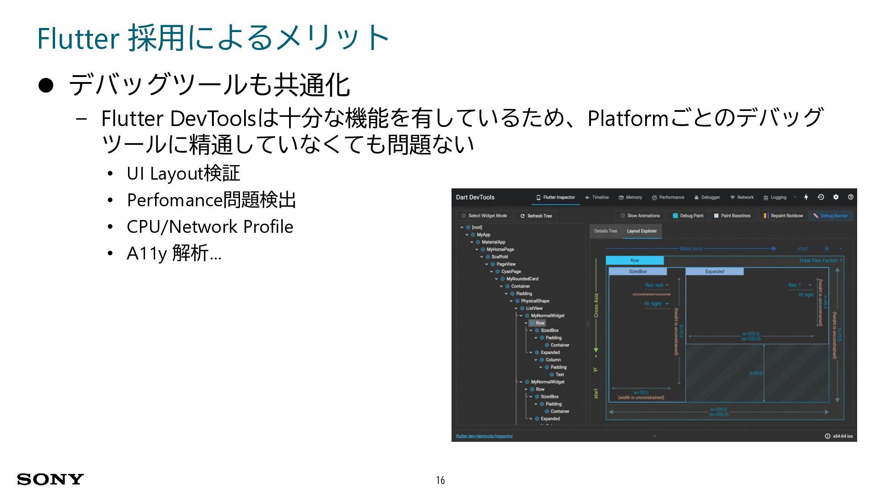The width and height of the screenshot is (881, 495).
Task: Open the flutter.dev/devtools/inspector link
Action: click(x=484, y=436)
